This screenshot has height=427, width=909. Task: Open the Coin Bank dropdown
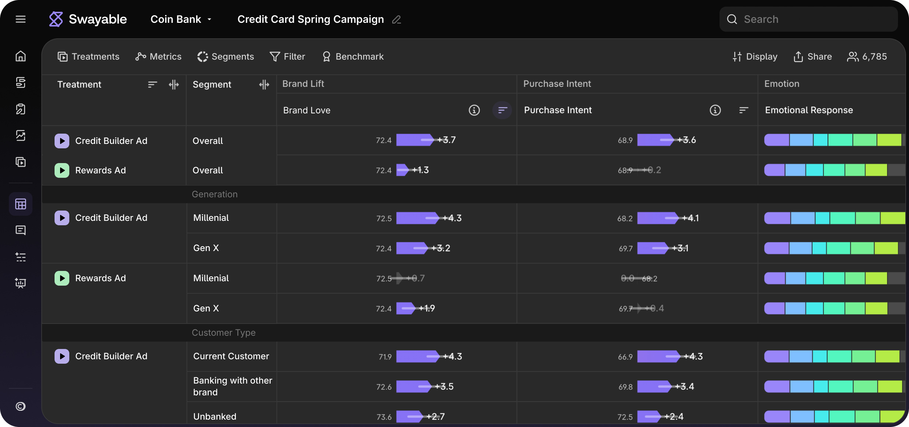tap(181, 19)
